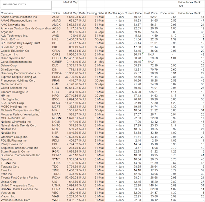The width and height of the screenshot is (205, 202).
Task: Click American Outdoor Brands Corporation cell
Action: point(26,28)
